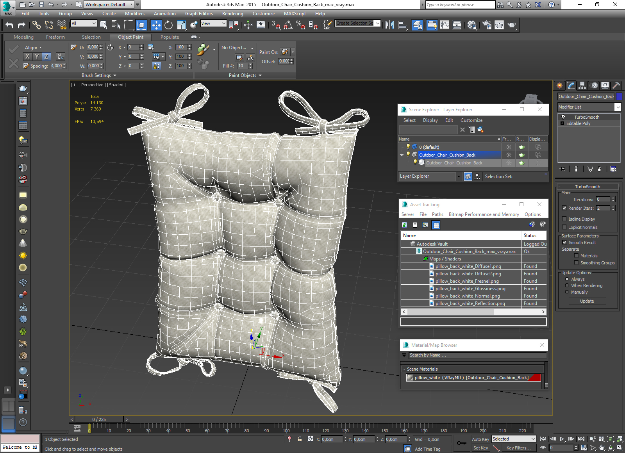
Task: Toggle selection lock padlock icon
Action: (300, 439)
